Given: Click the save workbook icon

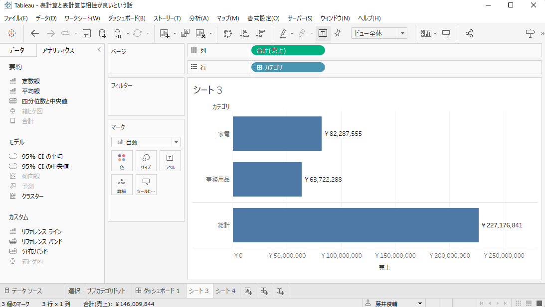Looking at the screenshot, I should 86,33.
